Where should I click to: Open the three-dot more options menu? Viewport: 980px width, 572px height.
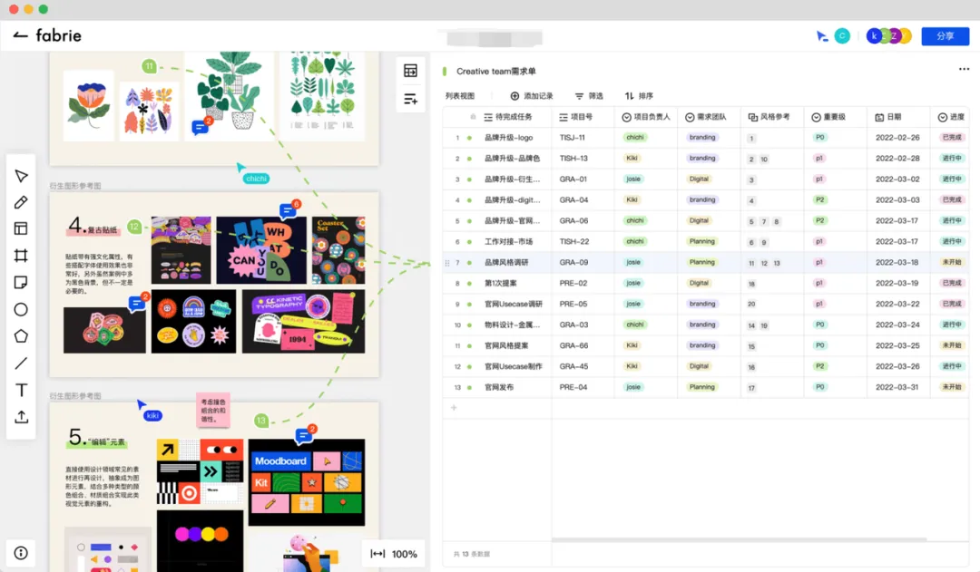[964, 69]
